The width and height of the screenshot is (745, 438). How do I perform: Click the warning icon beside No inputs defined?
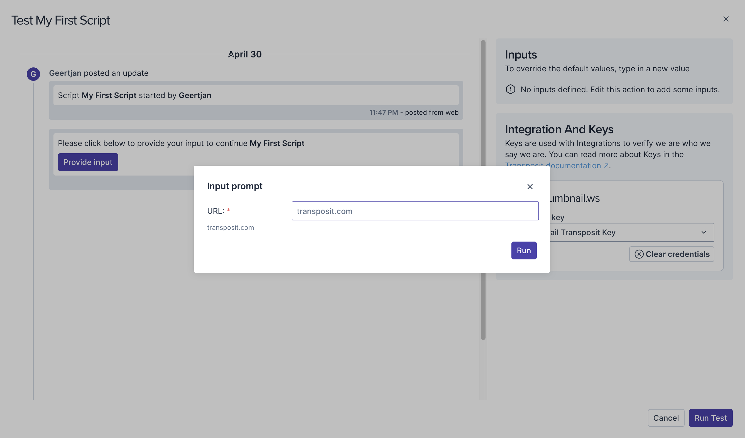point(510,89)
